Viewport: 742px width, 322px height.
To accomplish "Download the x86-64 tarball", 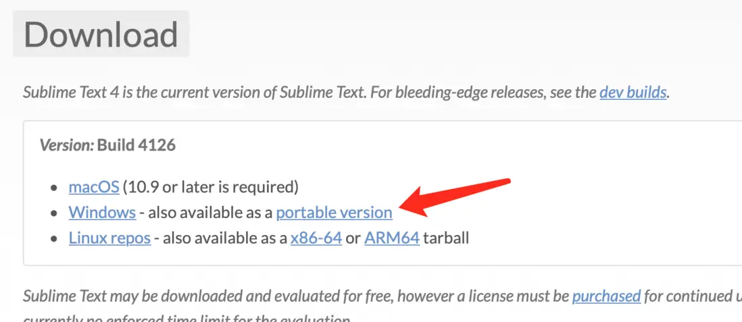I will pyautogui.click(x=316, y=238).
